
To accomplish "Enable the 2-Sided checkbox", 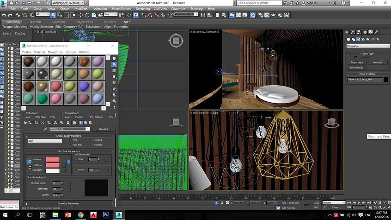I will coord(92,140).
